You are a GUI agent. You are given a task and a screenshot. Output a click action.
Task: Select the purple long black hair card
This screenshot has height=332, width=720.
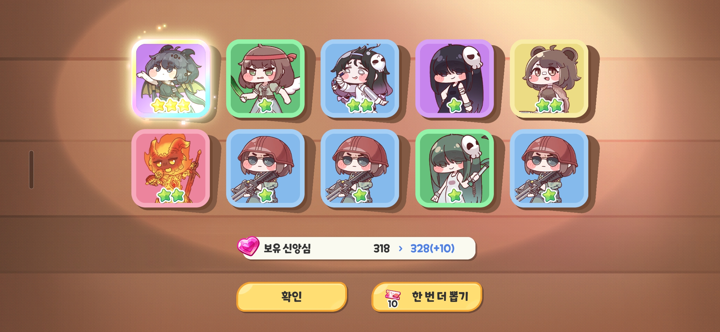tap(454, 78)
